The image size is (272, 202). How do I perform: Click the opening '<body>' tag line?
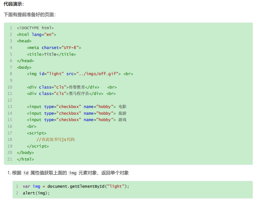click(x=24, y=67)
